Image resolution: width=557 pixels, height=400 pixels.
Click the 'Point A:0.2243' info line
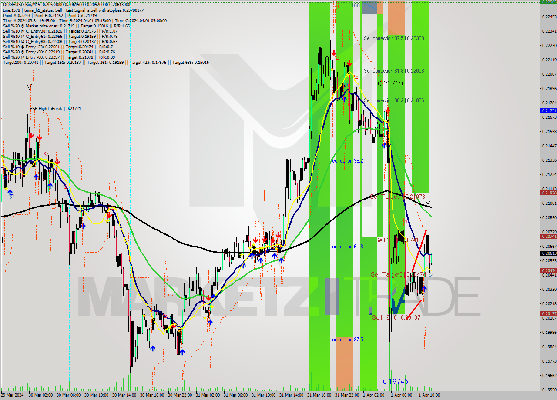pyautogui.click(x=50, y=15)
